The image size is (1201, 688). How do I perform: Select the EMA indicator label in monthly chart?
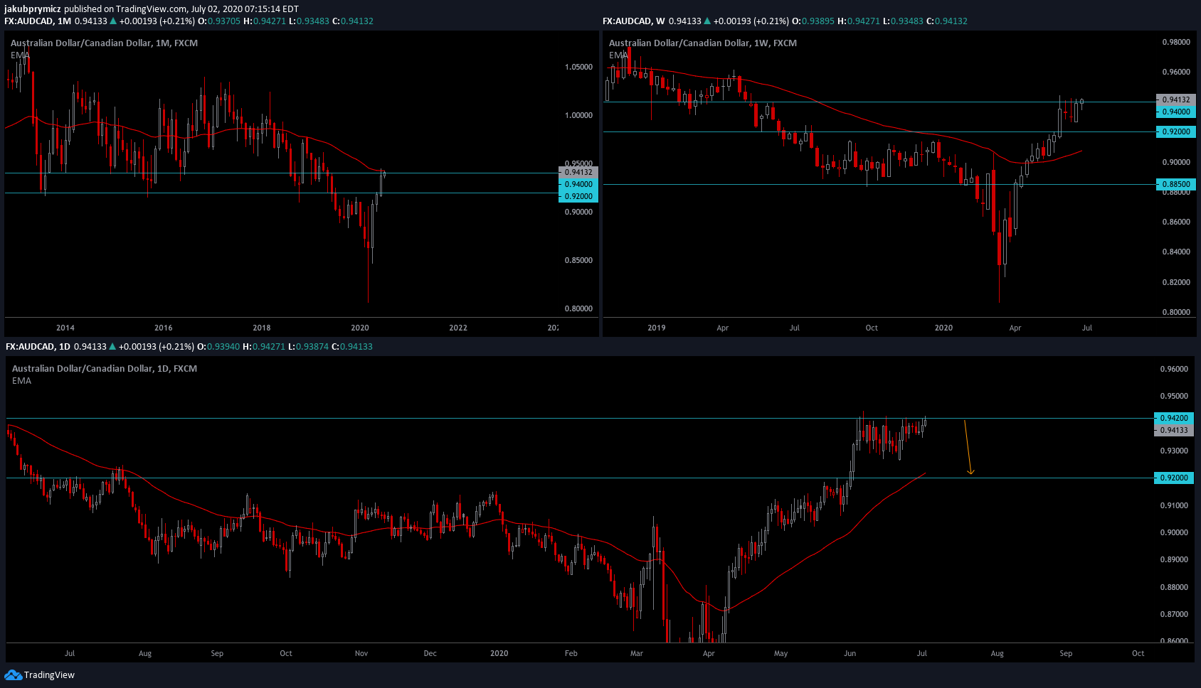point(20,55)
